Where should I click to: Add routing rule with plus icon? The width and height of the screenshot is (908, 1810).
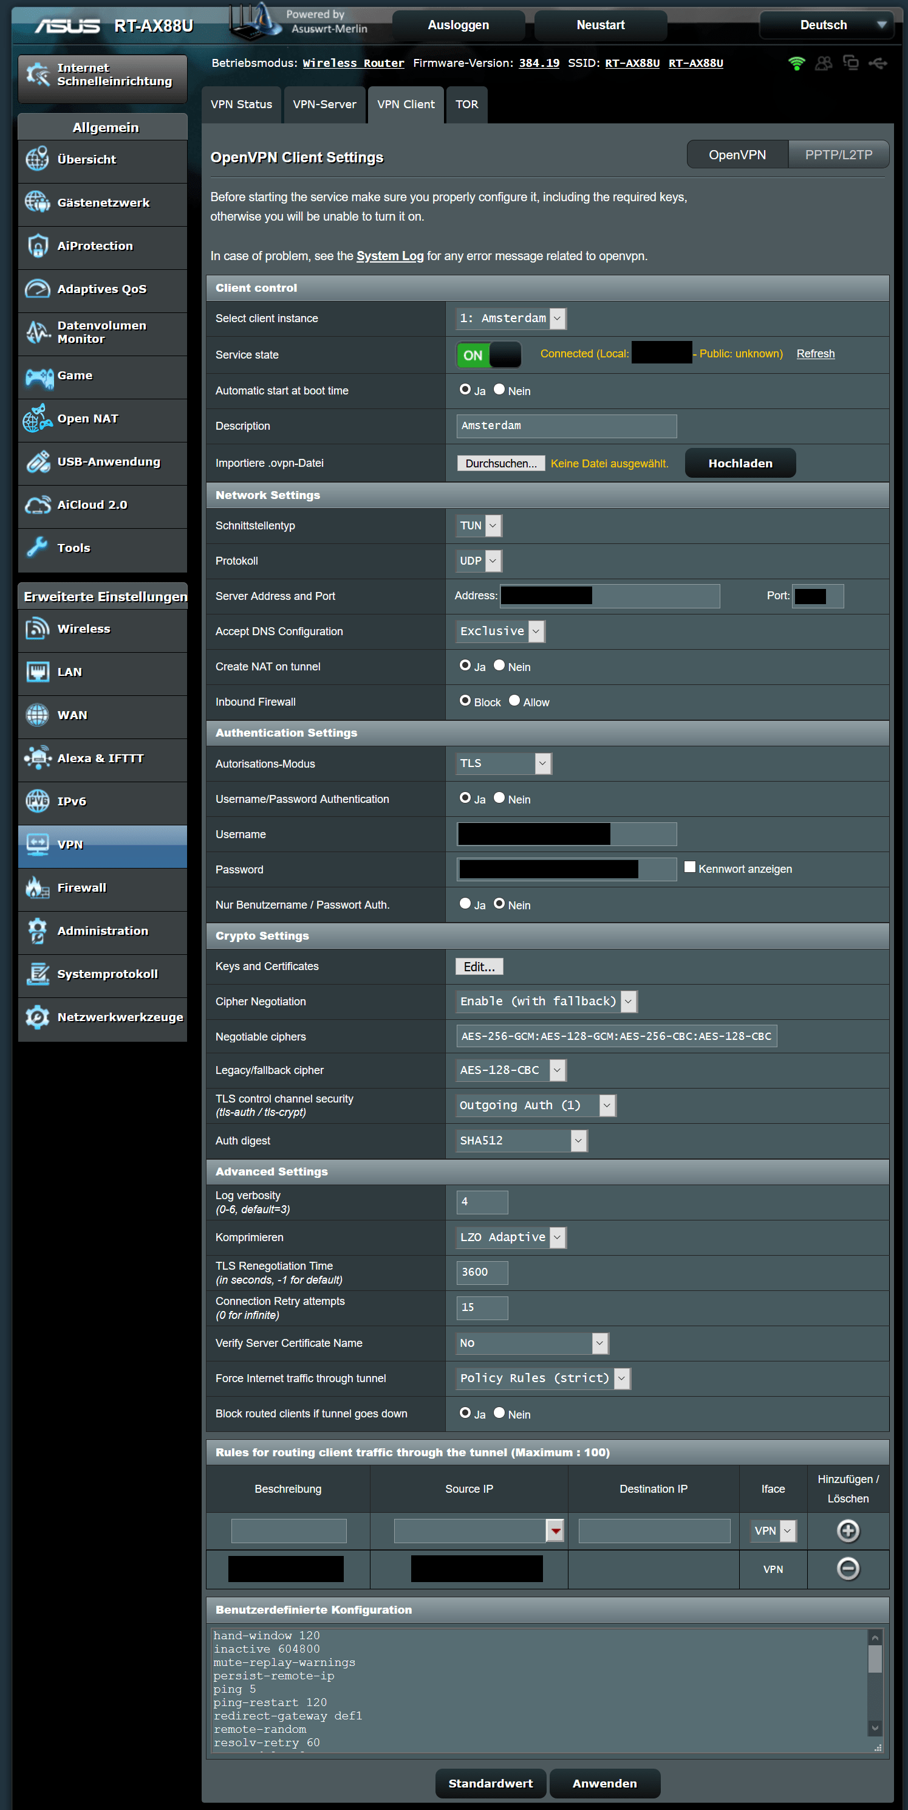coord(848,1530)
